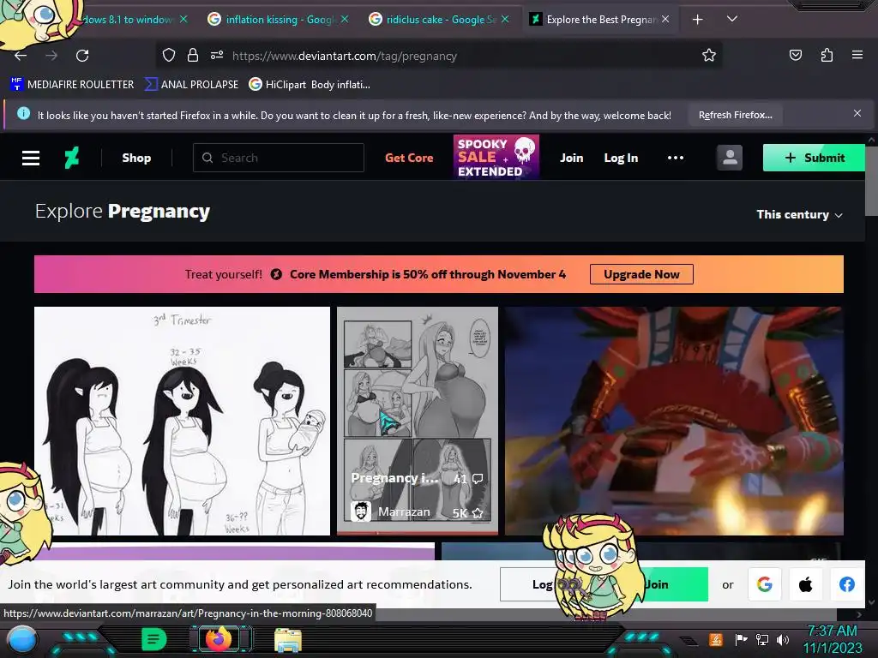This screenshot has width=878, height=658.
Task: Go to DeviantArt home via logo
Action: point(71,158)
